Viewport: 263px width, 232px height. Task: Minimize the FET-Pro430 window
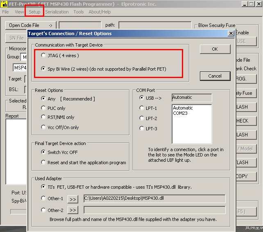245,4
